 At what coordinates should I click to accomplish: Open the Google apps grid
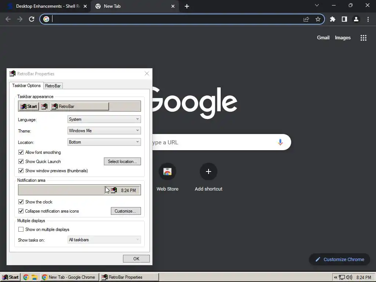364,38
